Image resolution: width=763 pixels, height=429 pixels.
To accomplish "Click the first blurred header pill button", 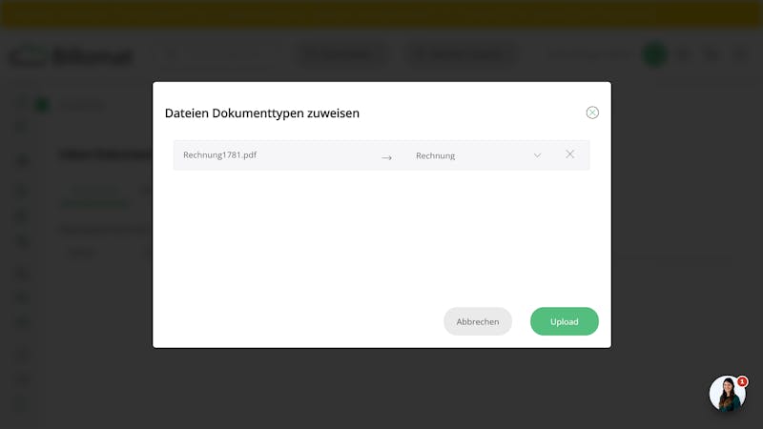I will pos(340,54).
